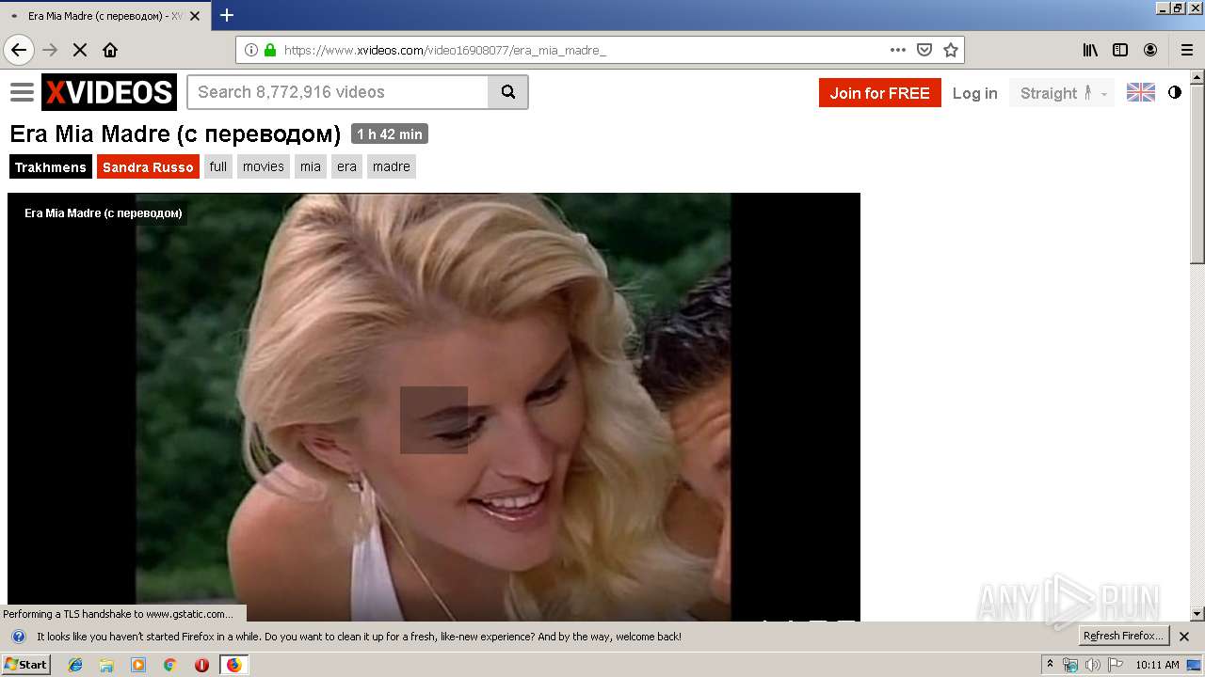Click the XVIDEOS logo
This screenshot has width=1205, height=677.
(109, 92)
